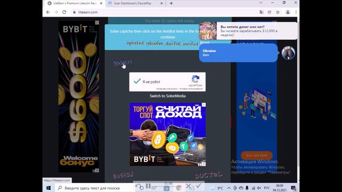This screenshot has height=192, width=342.
Task: Switch to SolveMedia captcha
Action: (x=167, y=96)
